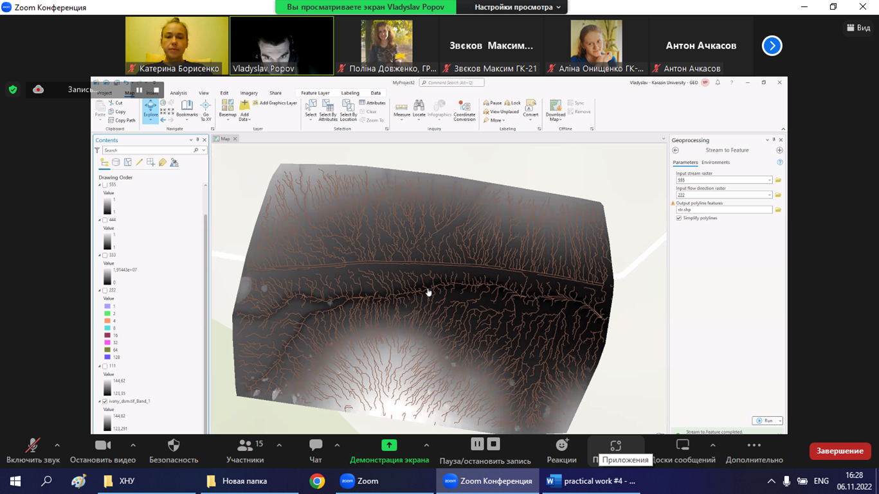This screenshot has height=494, width=879.
Task: Run the Stream to Feature tool
Action: pyautogui.click(x=765, y=421)
